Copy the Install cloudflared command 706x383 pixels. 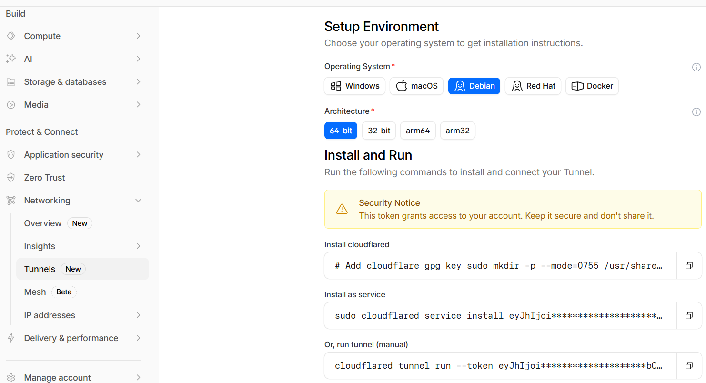point(689,266)
